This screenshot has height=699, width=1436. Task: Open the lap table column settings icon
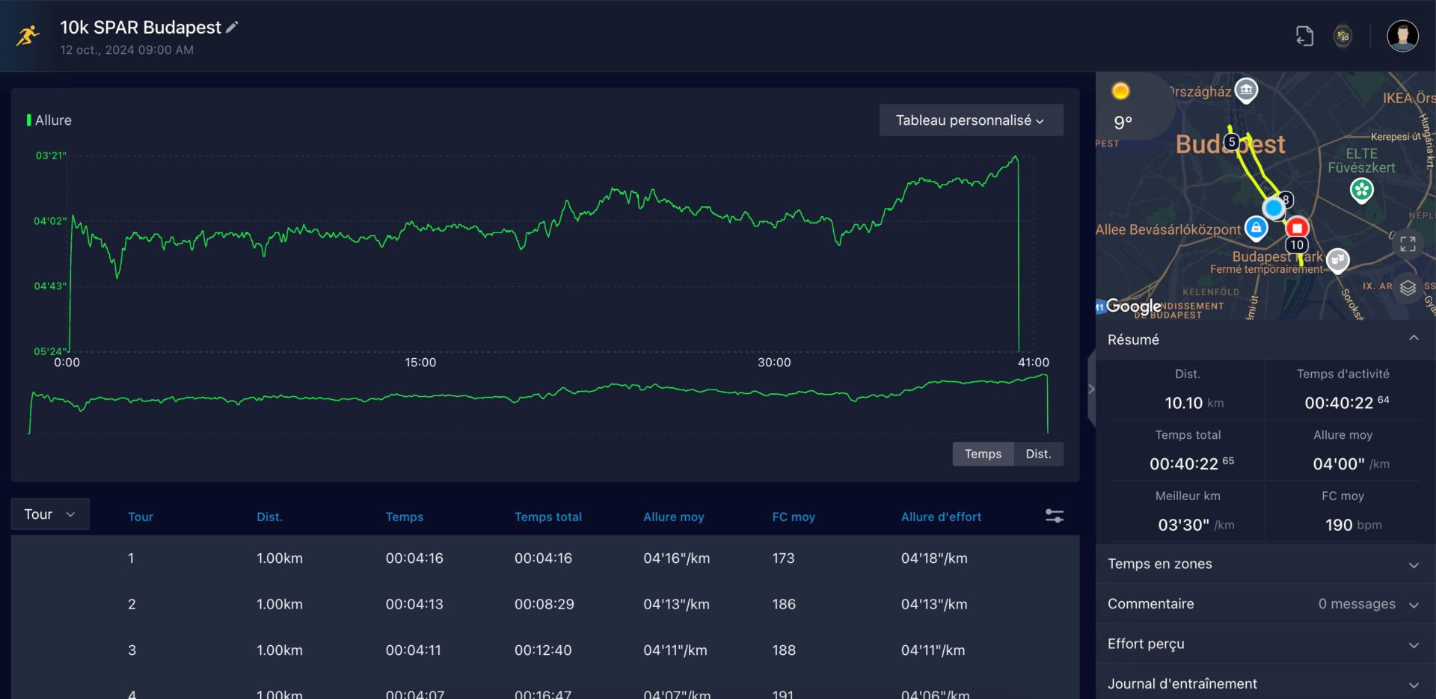pos(1055,516)
